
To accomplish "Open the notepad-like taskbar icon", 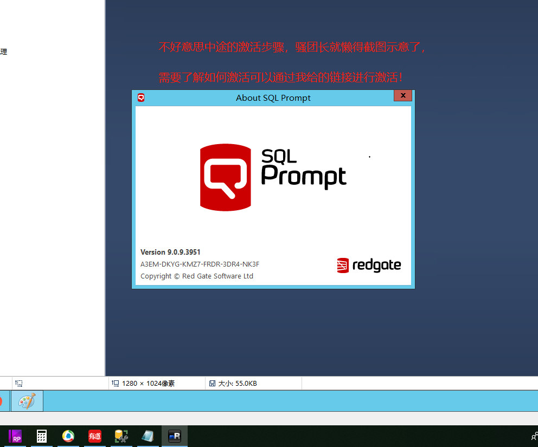I will [148, 436].
